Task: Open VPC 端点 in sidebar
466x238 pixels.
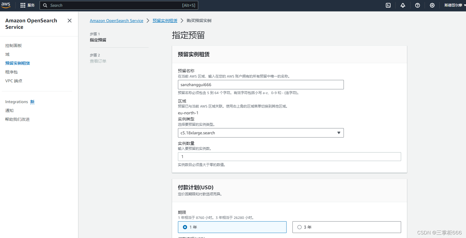Action: click(14, 81)
